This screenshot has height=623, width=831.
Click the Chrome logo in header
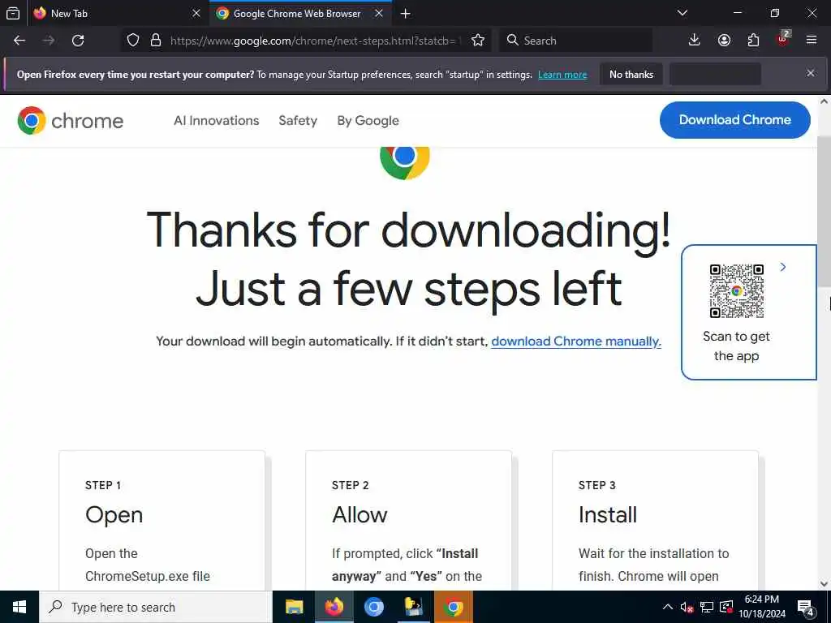(x=71, y=121)
